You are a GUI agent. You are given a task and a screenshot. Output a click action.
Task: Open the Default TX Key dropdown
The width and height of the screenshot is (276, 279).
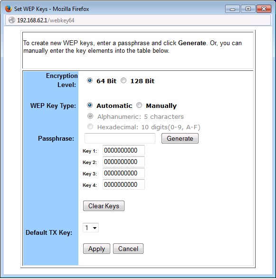point(91,228)
